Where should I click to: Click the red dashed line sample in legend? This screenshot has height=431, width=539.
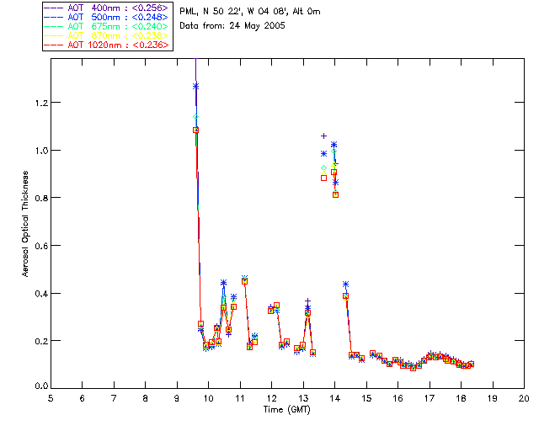(x=53, y=45)
